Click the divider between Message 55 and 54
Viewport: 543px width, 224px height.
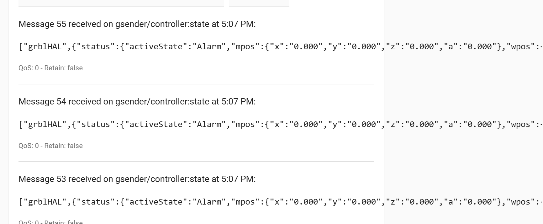point(196,84)
